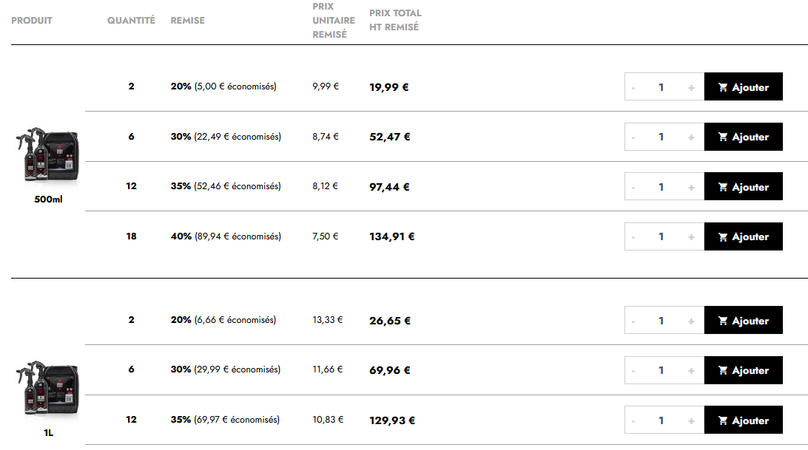Click quantity field in 19,99 € row
Image resolution: width=808 pixels, height=450 pixels.
[x=661, y=87]
